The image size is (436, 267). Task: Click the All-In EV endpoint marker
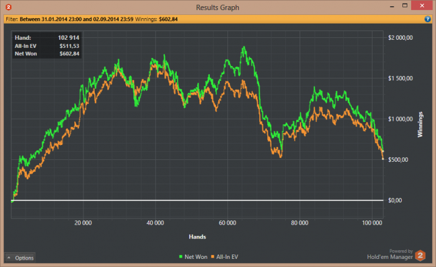click(x=383, y=159)
